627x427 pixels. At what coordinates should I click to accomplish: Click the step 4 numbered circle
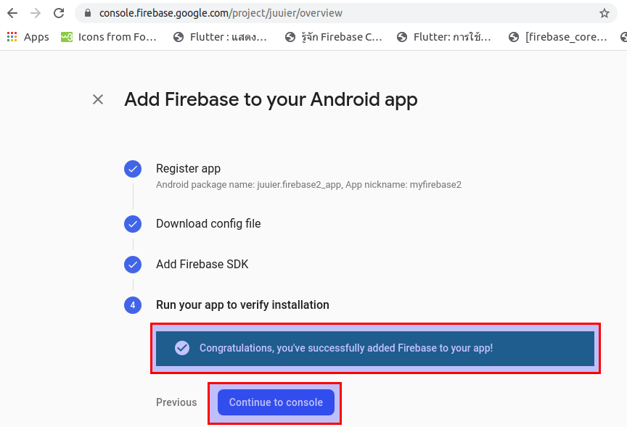coord(133,305)
